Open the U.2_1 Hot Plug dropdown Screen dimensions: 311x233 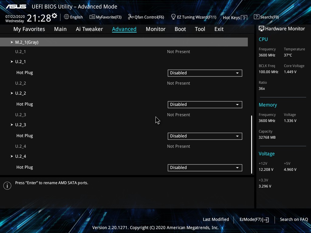tap(205, 73)
